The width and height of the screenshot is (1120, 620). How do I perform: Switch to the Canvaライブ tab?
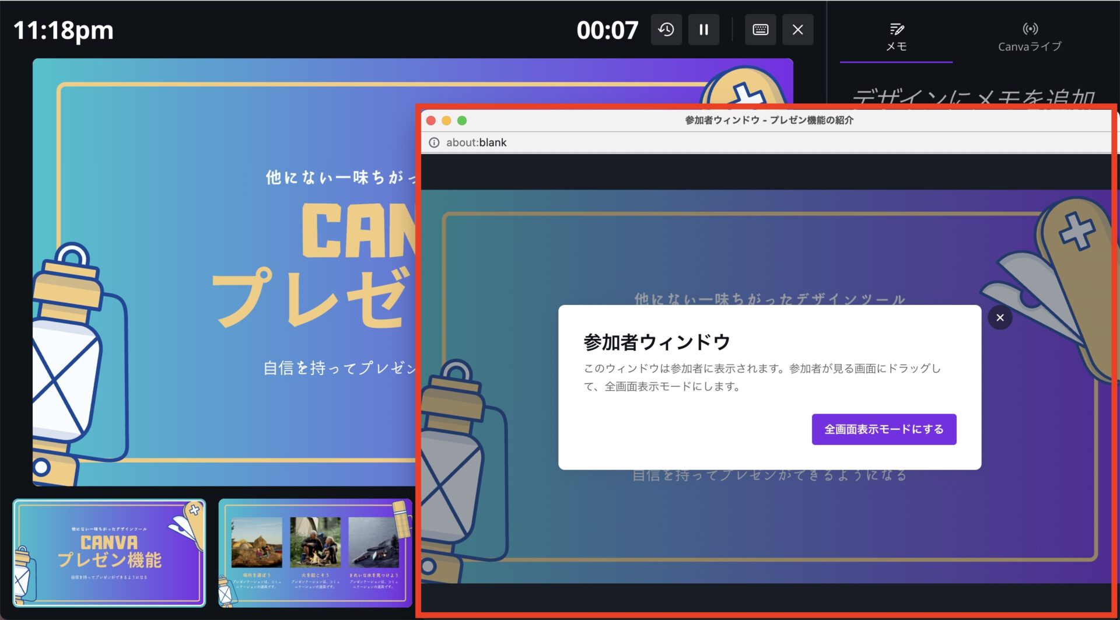coord(1030,37)
